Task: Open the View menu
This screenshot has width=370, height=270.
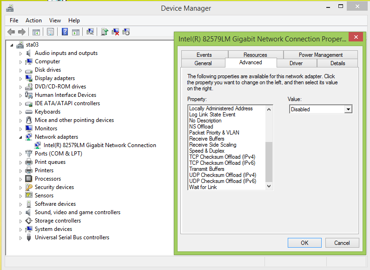Action: [x=55, y=20]
